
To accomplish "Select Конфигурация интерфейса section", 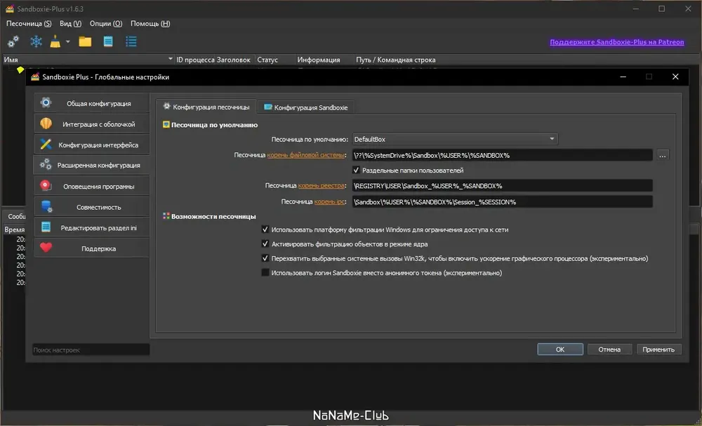I will (x=91, y=145).
